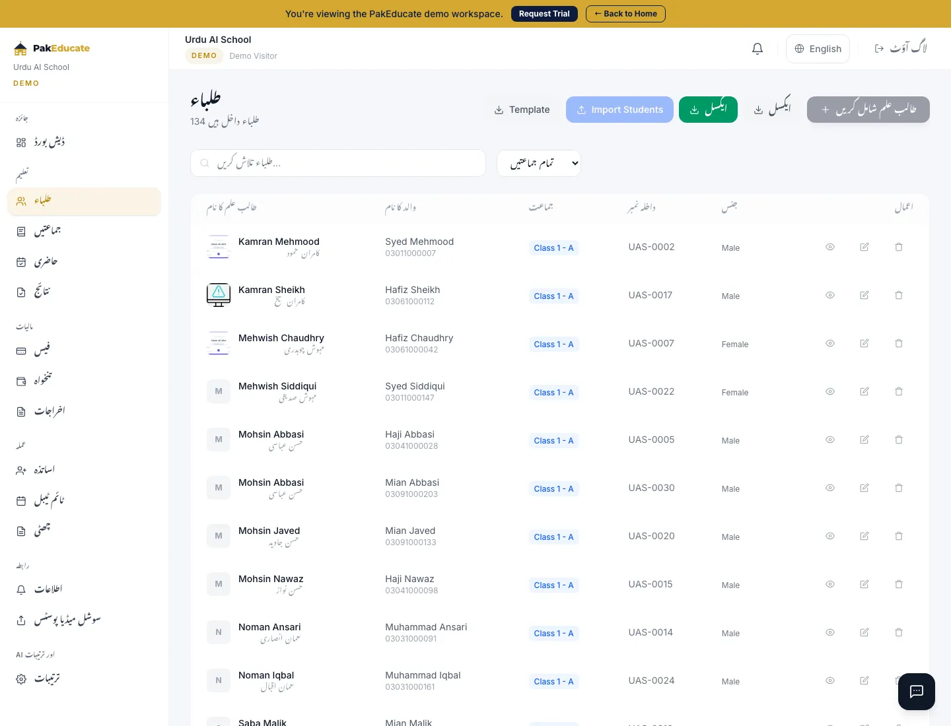Open the English language selector
Screen dimensions: 951x726
[x=818, y=48]
